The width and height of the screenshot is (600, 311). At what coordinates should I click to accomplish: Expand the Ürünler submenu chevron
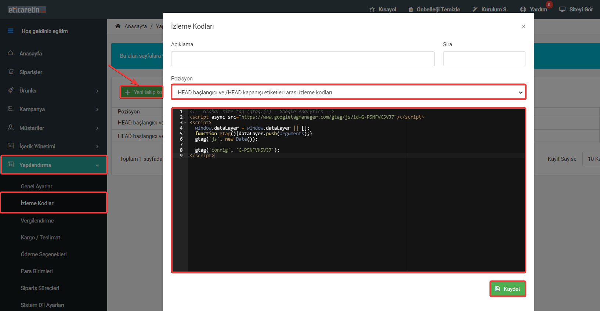coord(97,91)
